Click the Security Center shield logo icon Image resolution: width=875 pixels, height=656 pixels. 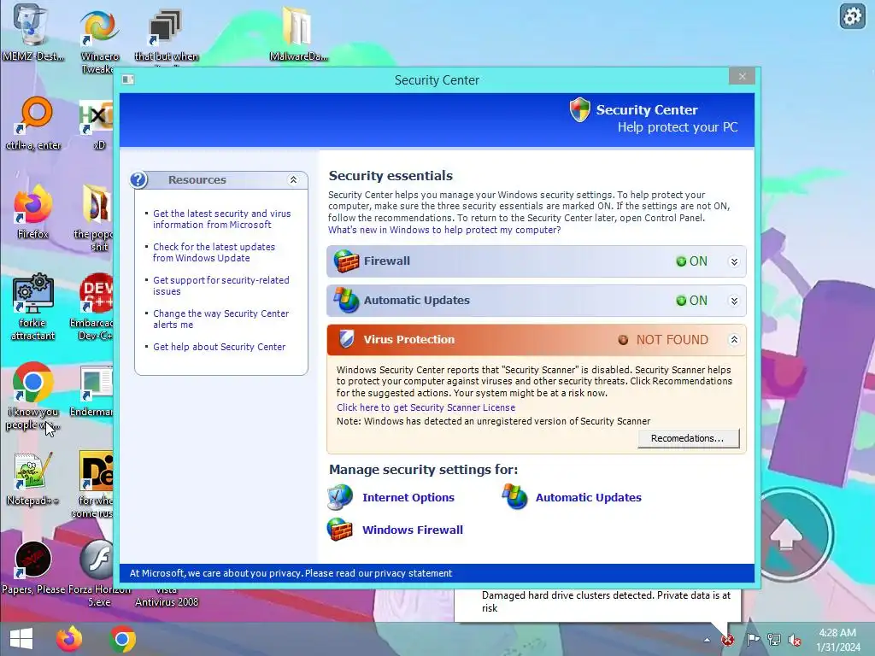tap(580, 110)
